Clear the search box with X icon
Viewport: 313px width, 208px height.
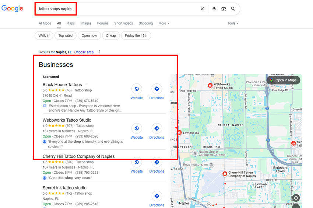pos(202,9)
